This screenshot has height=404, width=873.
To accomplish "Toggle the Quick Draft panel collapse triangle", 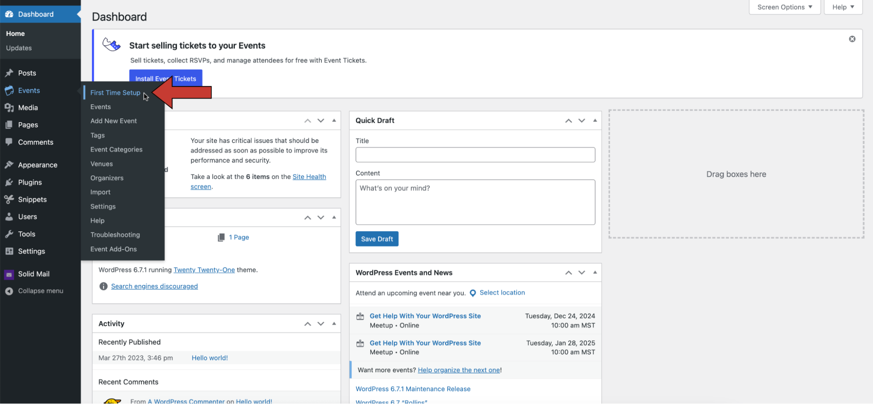I will pos(595,120).
